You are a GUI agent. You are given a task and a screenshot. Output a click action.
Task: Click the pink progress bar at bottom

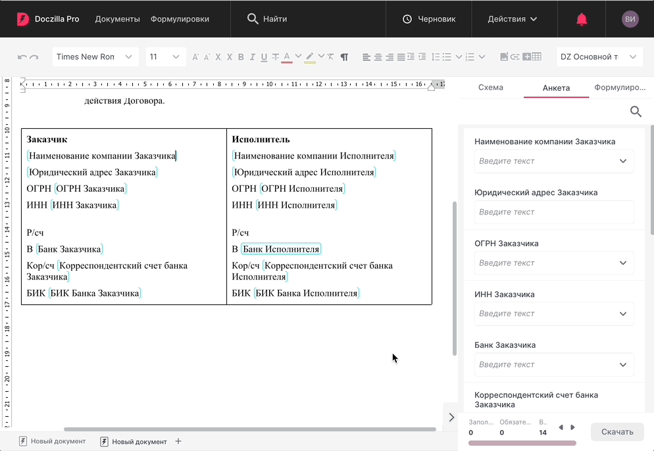click(522, 443)
